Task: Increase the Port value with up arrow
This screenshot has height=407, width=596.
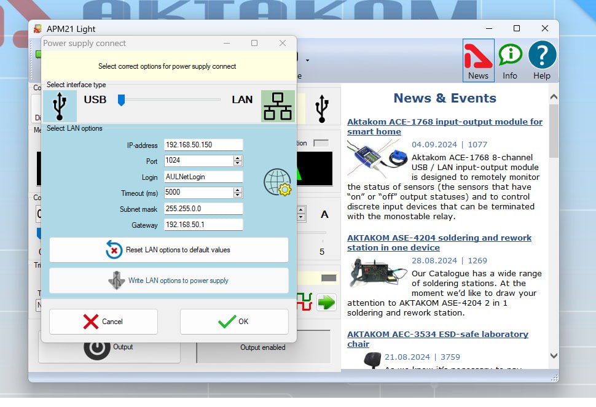Action: coord(238,158)
